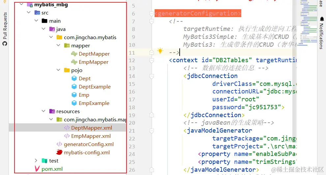Open the Pull Requests tool window
Viewport: 326px width, 175px height.
coord(5,29)
